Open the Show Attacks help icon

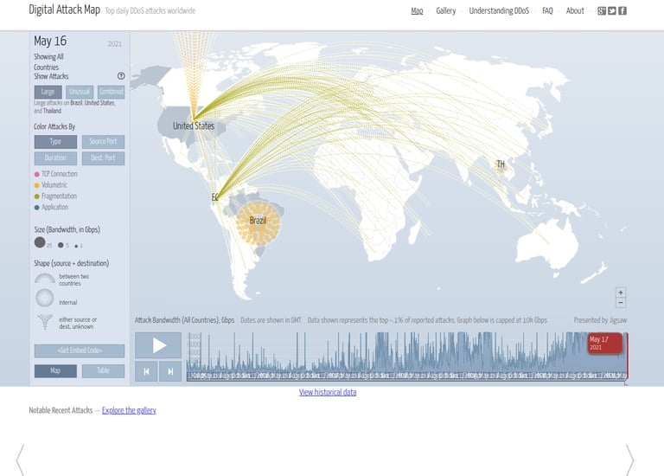coord(121,76)
